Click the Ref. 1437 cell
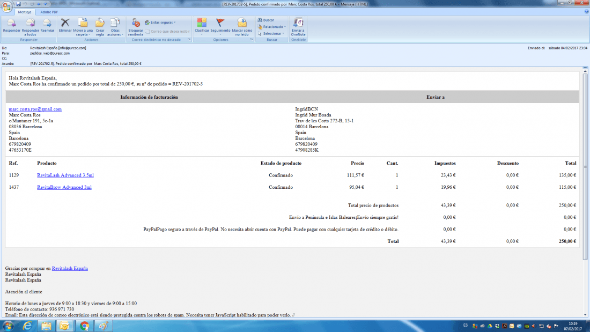The image size is (590, 332). [x=14, y=187]
